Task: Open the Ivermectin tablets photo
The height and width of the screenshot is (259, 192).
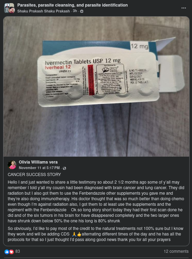Action: 96,86
